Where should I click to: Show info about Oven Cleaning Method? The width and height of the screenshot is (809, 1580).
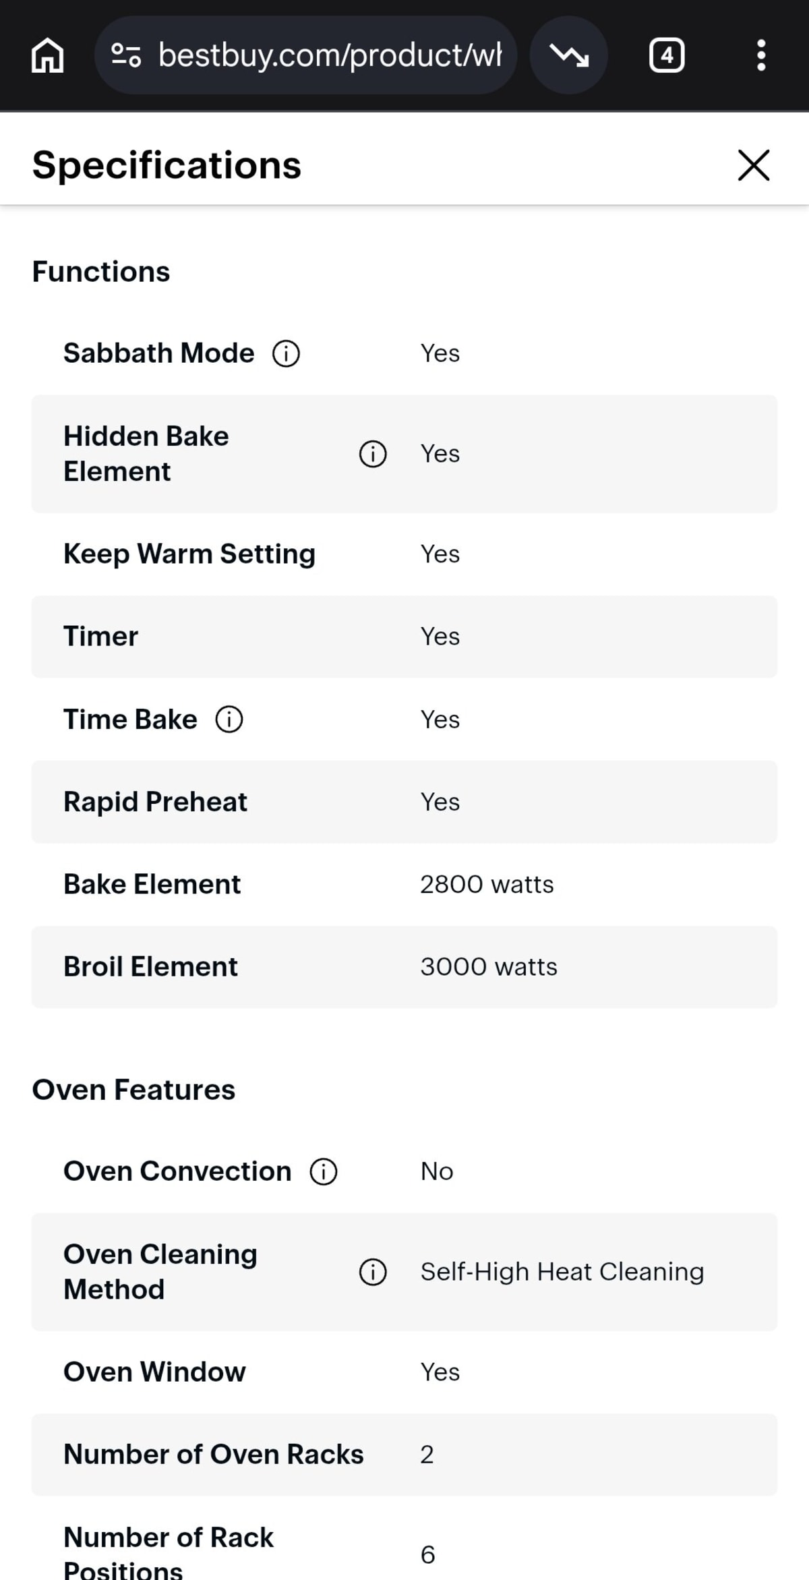tap(373, 1272)
